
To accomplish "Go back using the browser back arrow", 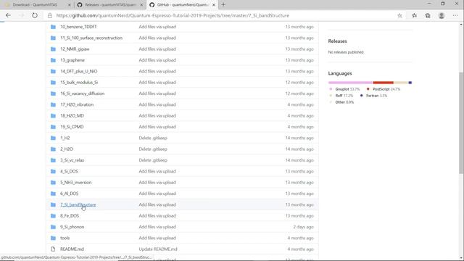I will click(8, 15).
